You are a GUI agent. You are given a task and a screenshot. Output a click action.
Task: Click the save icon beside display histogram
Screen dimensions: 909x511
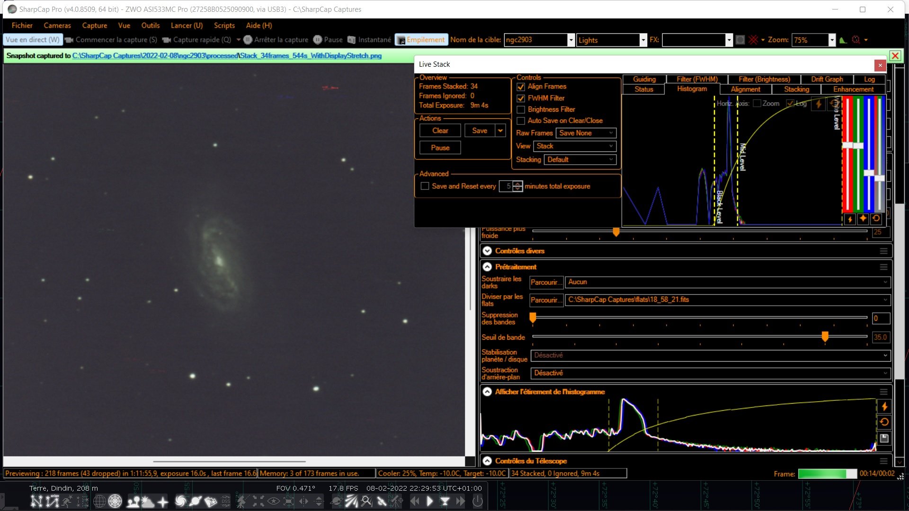coord(884,438)
